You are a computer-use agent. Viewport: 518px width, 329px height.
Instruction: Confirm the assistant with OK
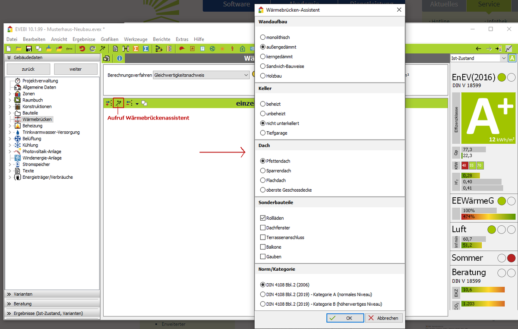tap(344, 318)
